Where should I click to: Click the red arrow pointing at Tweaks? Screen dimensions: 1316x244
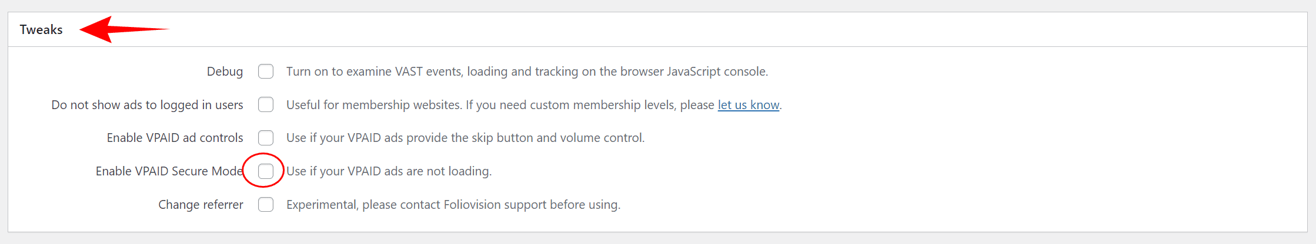tap(124, 29)
